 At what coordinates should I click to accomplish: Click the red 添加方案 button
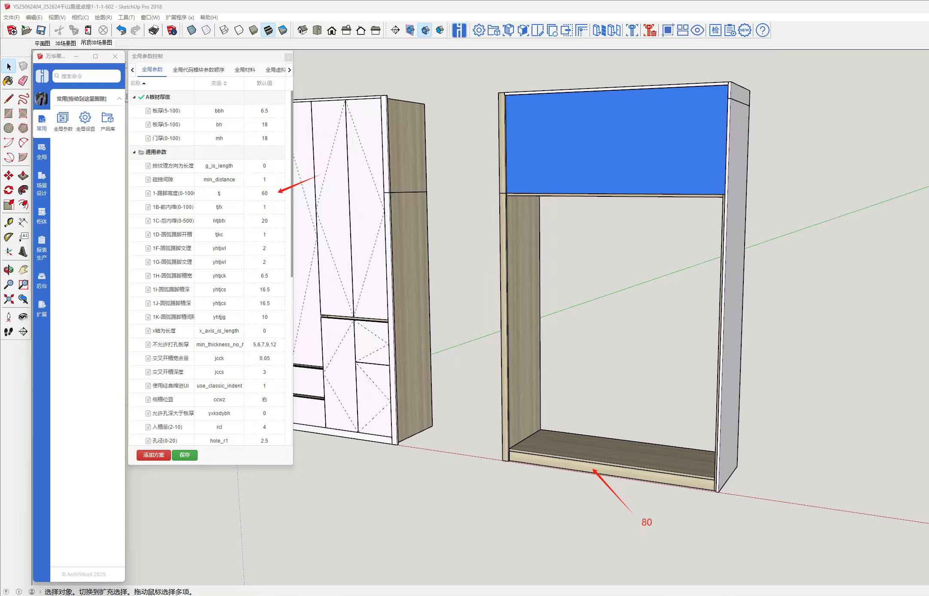click(153, 455)
